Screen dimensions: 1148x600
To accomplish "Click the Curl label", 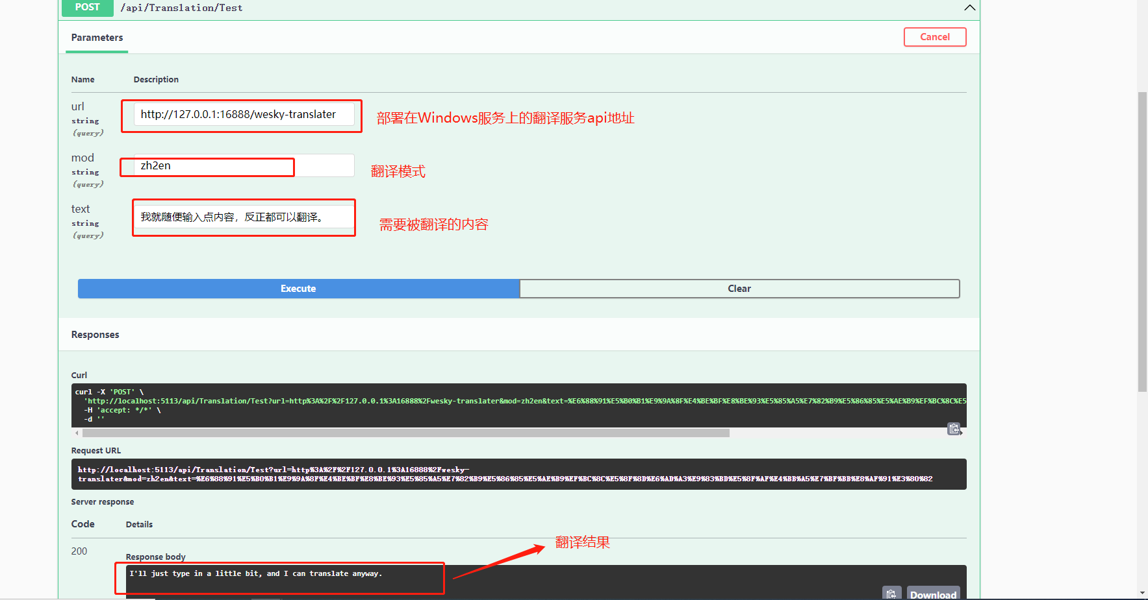I will click(79, 375).
